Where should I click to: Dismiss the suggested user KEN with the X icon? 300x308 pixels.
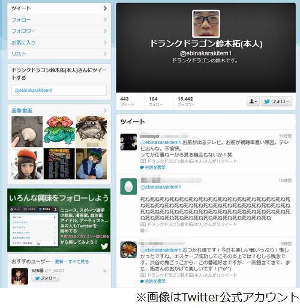(x=104, y=271)
